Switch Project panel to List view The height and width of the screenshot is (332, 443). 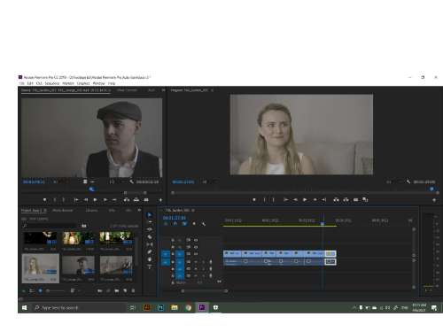[32, 290]
